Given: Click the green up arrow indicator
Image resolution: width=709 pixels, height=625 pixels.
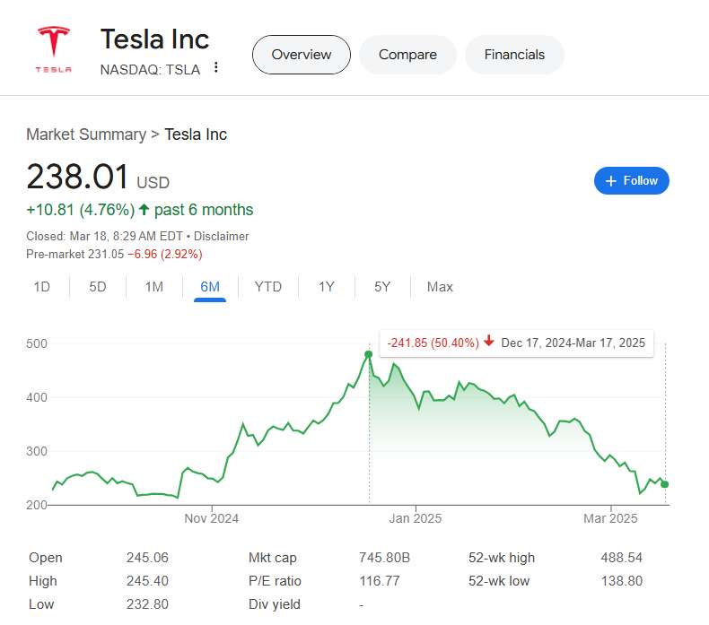Looking at the screenshot, I should pos(144,210).
